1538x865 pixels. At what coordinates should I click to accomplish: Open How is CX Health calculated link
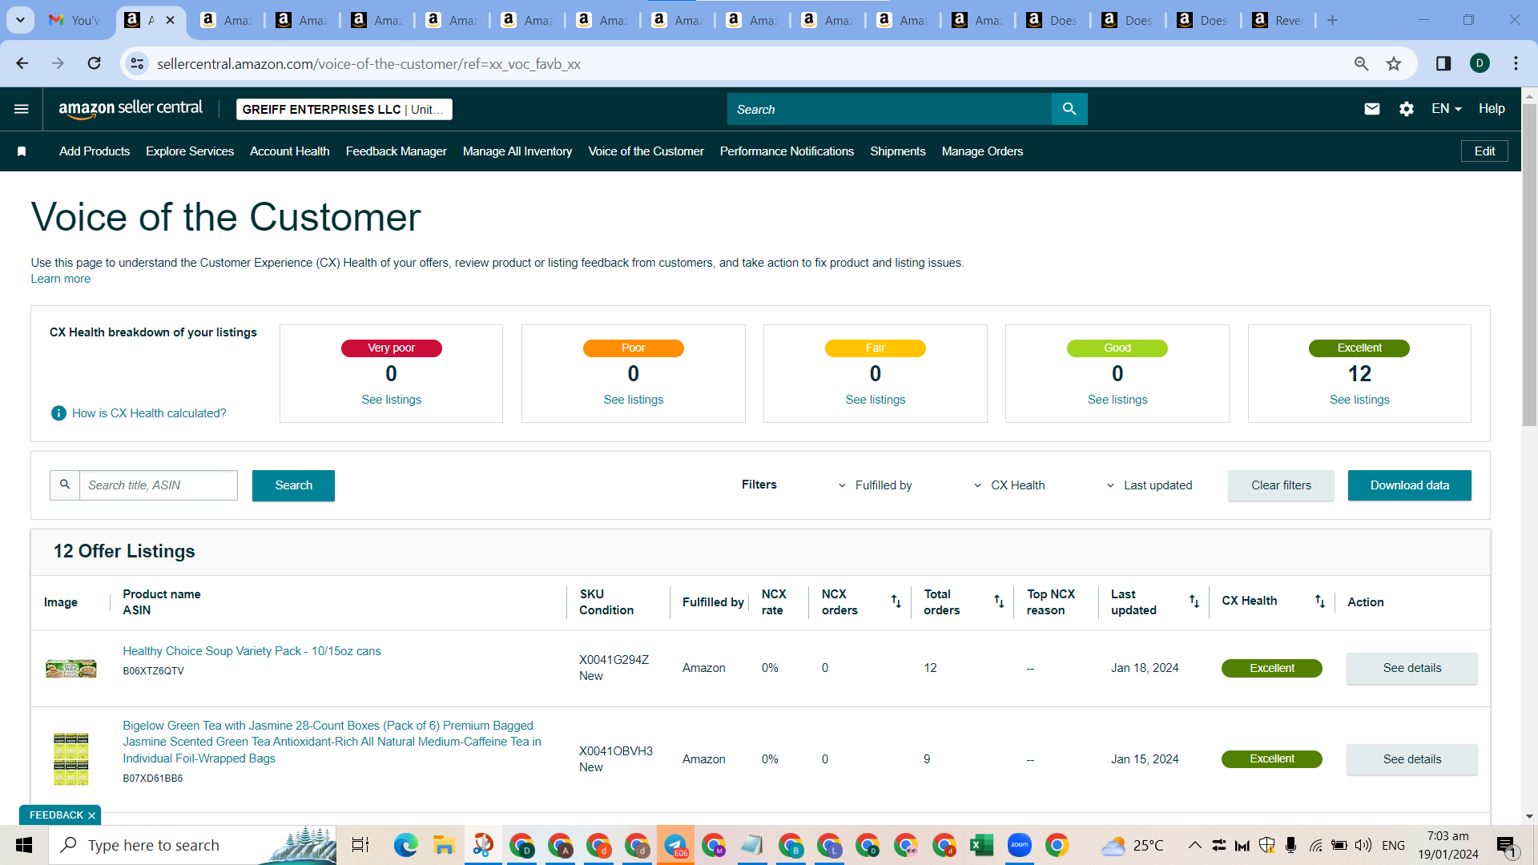[149, 413]
